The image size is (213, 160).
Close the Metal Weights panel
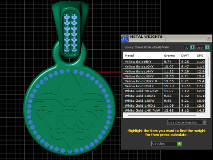(209, 38)
